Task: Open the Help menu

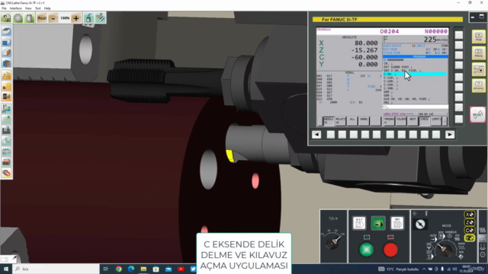Action: (47, 8)
